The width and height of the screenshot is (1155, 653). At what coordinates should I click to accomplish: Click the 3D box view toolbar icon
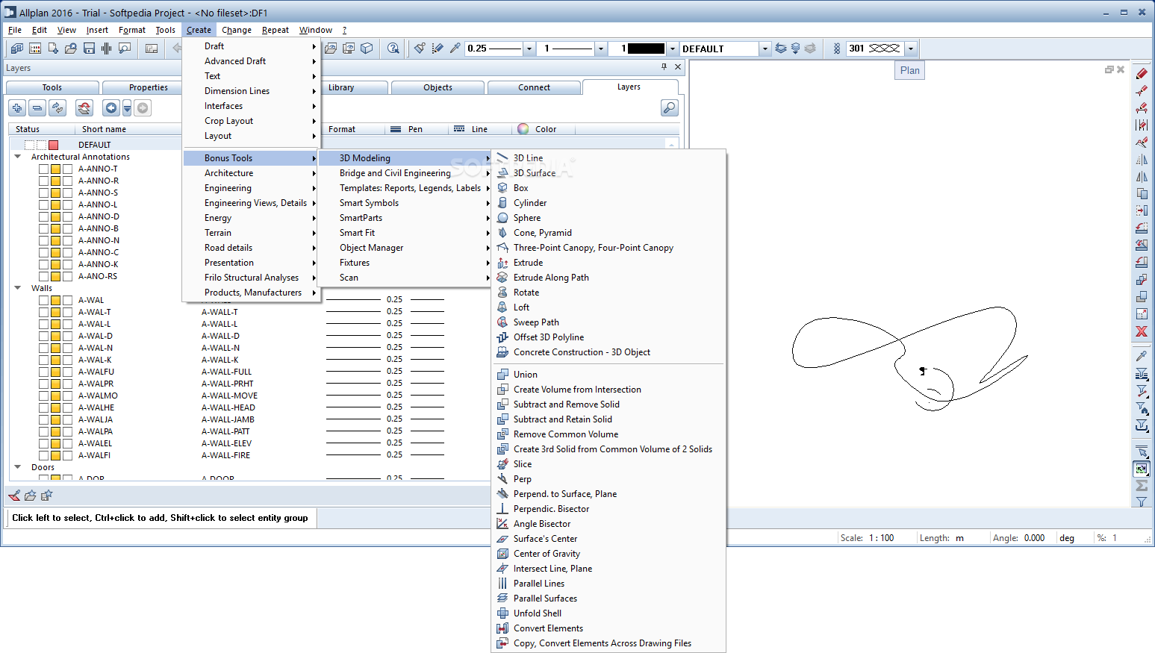click(x=367, y=49)
